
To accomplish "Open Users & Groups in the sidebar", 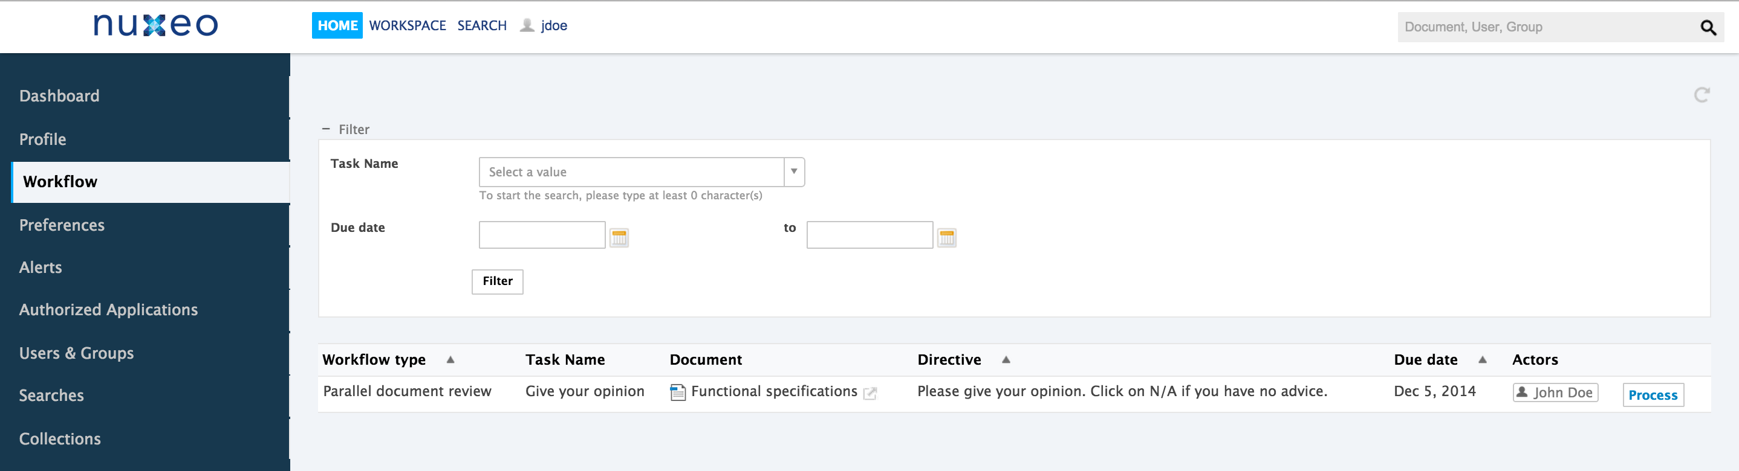I will 76,353.
